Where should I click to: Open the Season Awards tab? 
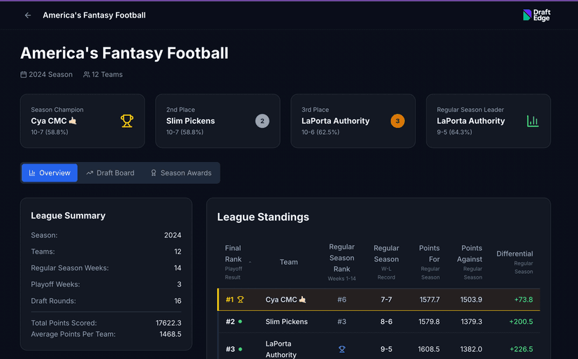point(181,173)
